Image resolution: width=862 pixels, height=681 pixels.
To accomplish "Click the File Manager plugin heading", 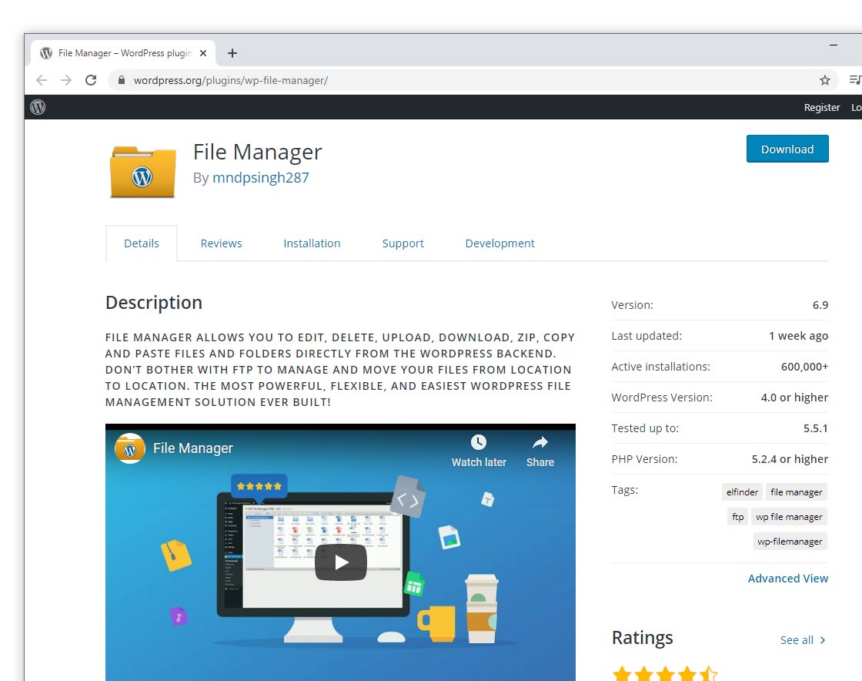I will coord(257,152).
